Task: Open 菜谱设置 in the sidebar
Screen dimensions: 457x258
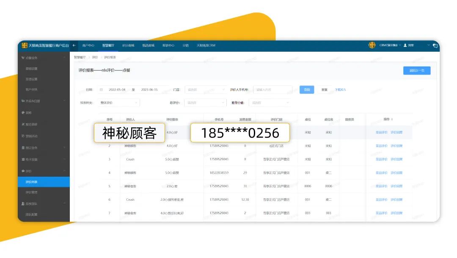Action: point(31,79)
